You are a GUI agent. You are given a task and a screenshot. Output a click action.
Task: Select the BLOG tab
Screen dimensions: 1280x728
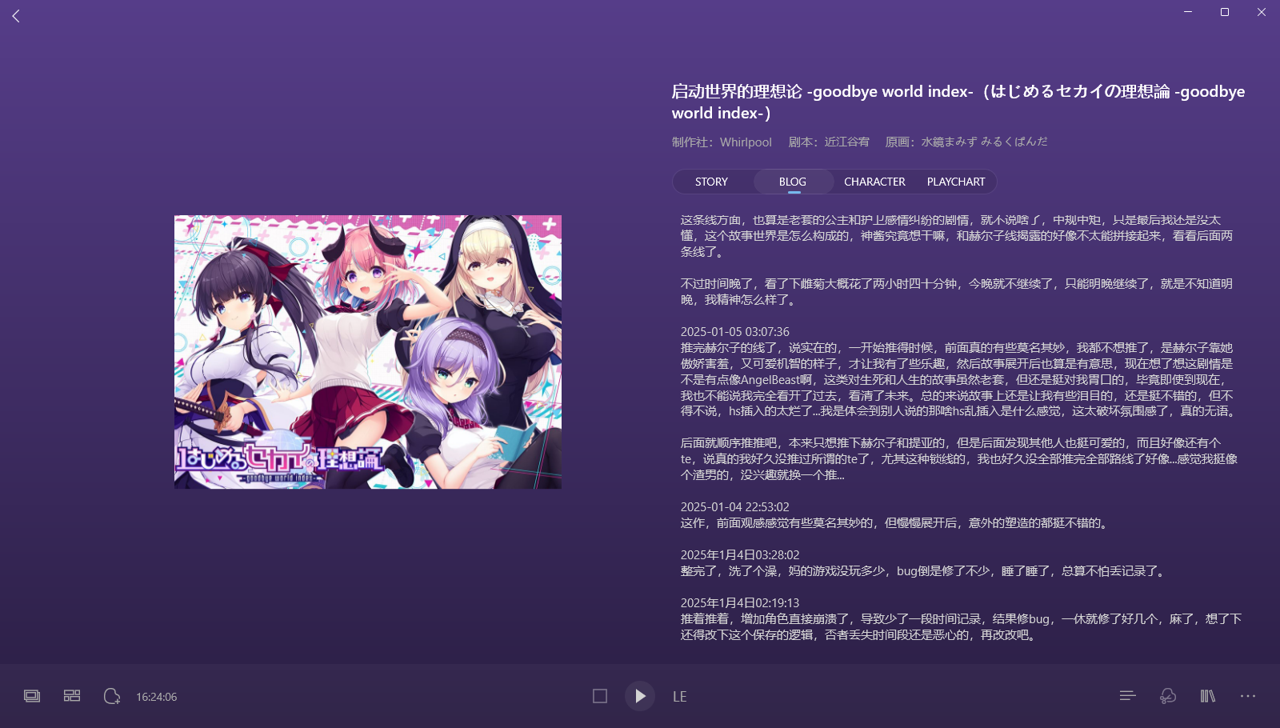[x=793, y=182]
